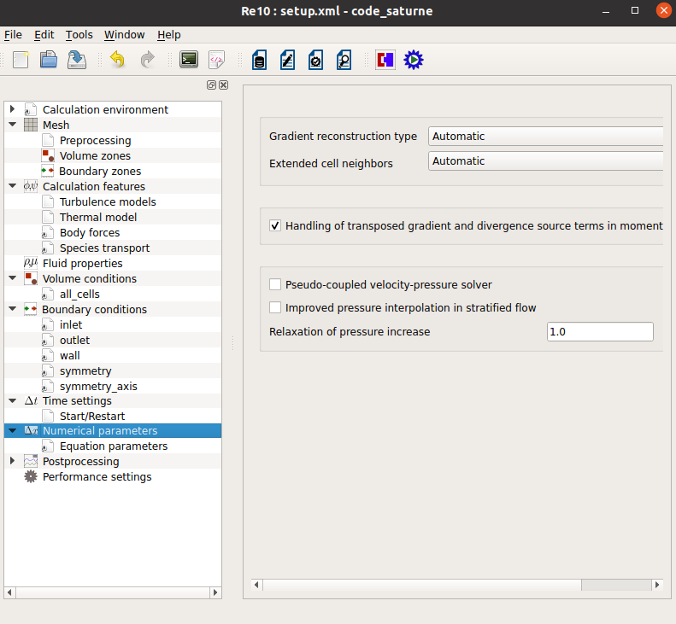
Task: Open the Tools menu
Action: (x=79, y=35)
